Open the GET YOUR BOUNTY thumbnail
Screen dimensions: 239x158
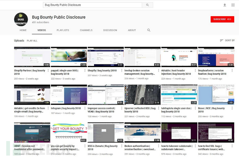pyautogui.click(x=69, y=132)
